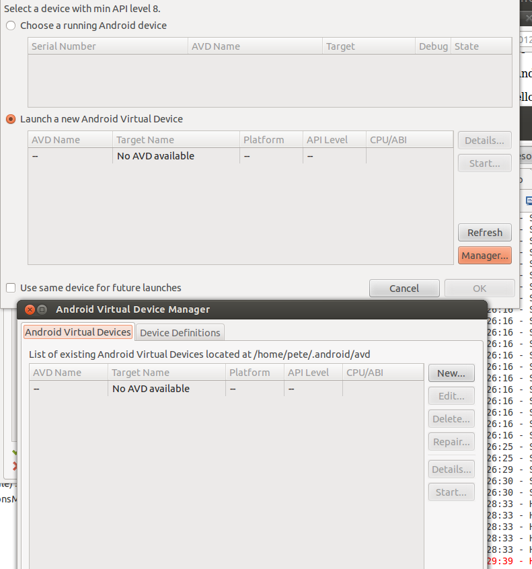Switch to the Device Definitions tab
Viewport: 532px width, 569px height.
coord(180,333)
